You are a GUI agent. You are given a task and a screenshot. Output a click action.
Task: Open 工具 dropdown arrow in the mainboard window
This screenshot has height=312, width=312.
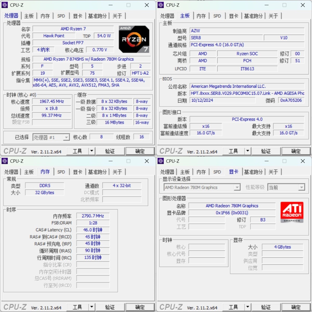coord(248,151)
